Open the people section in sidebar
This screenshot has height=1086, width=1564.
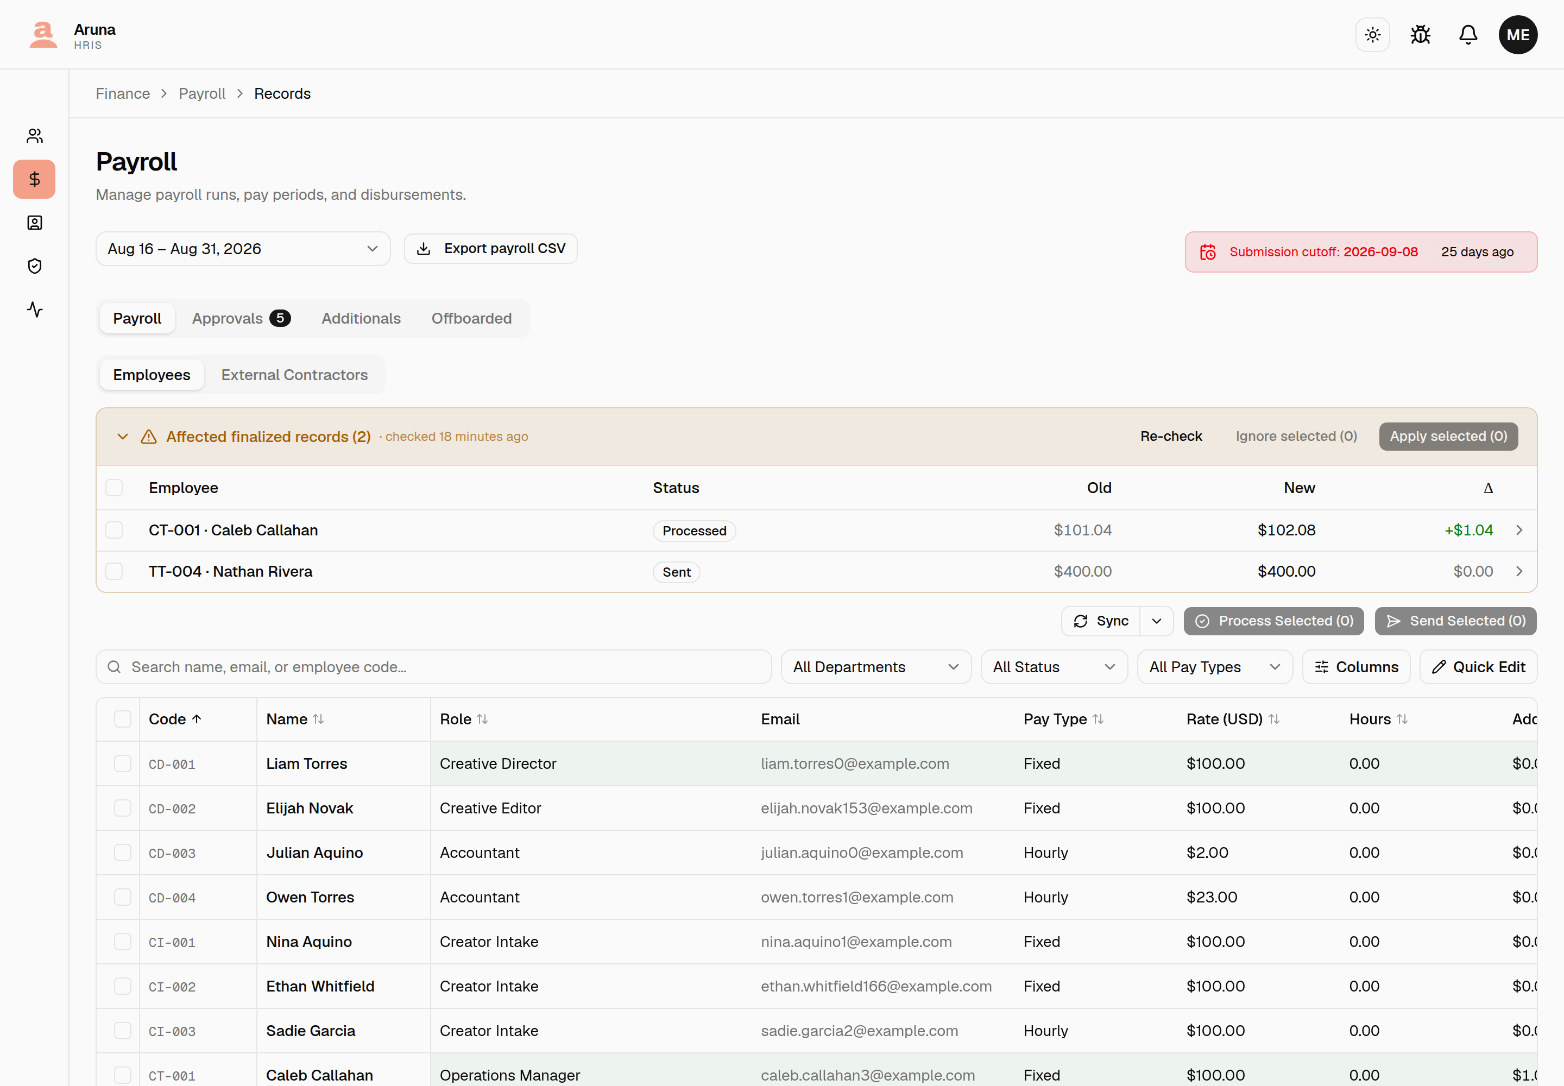(35, 136)
